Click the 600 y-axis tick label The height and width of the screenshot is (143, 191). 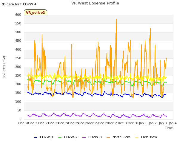tap(18, 15)
